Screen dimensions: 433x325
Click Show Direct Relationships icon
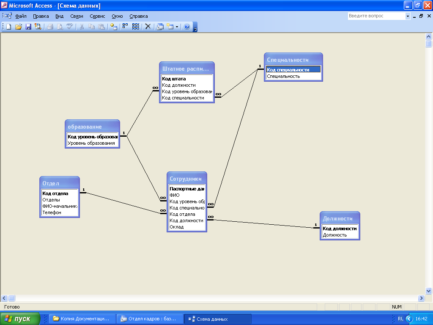(x=125, y=27)
